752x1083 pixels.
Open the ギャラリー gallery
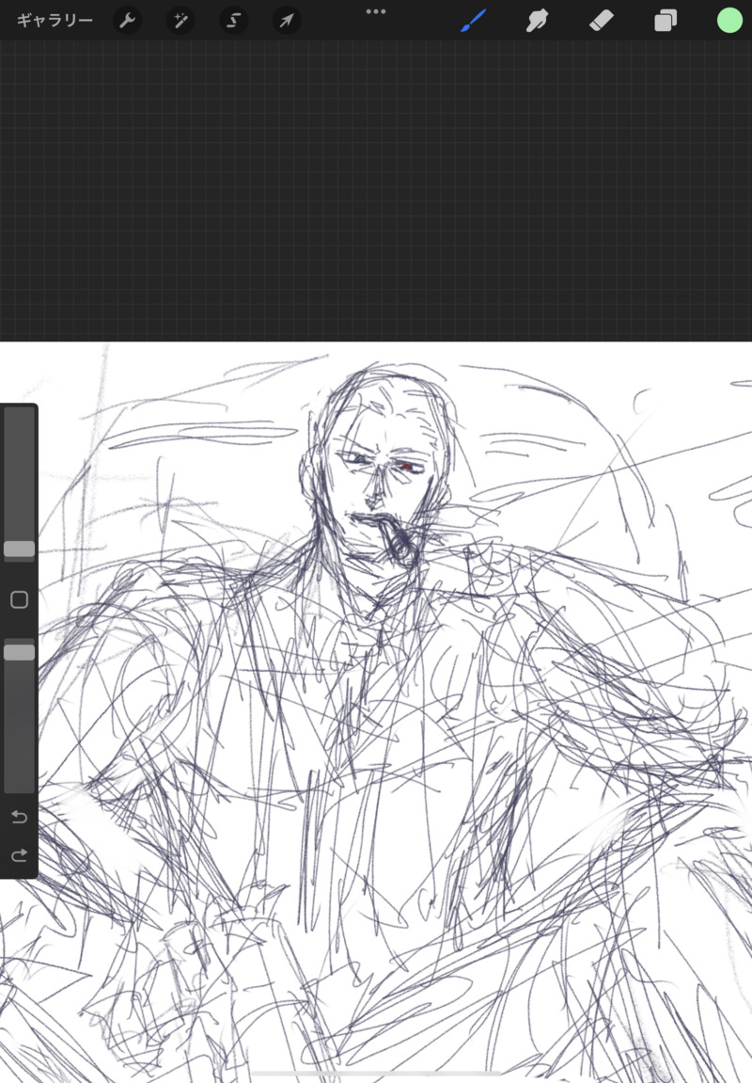click(x=55, y=21)
